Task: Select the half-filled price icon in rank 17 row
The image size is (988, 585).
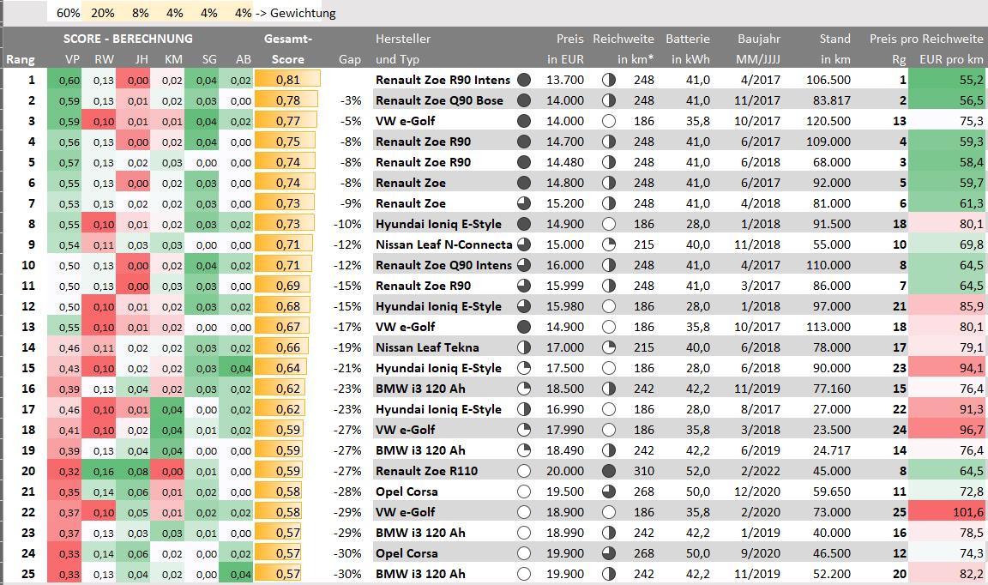Action: pos(524,409)
